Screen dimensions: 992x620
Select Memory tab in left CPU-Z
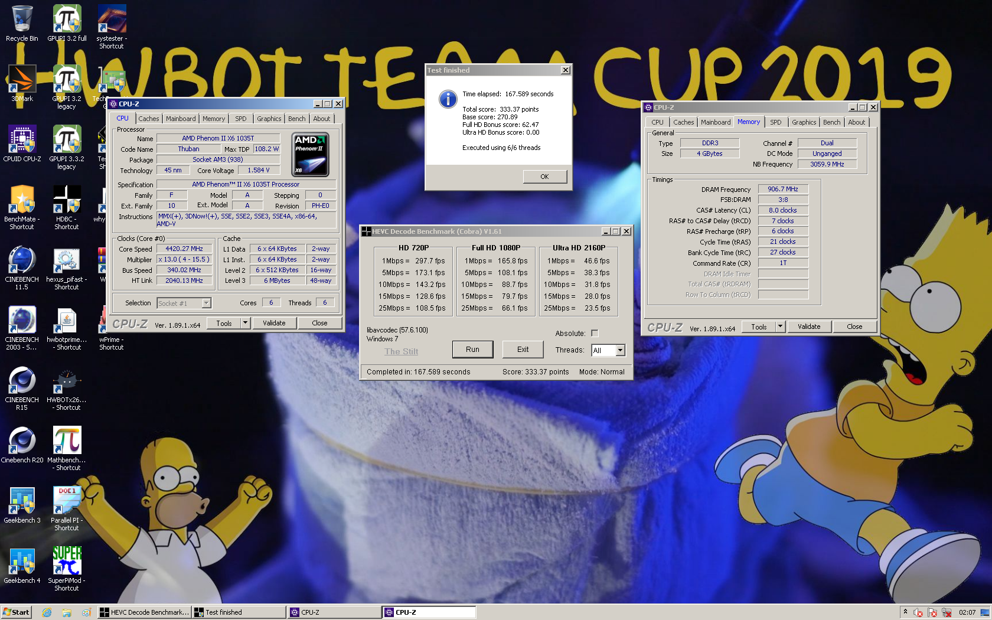click(x=214, y=119)
